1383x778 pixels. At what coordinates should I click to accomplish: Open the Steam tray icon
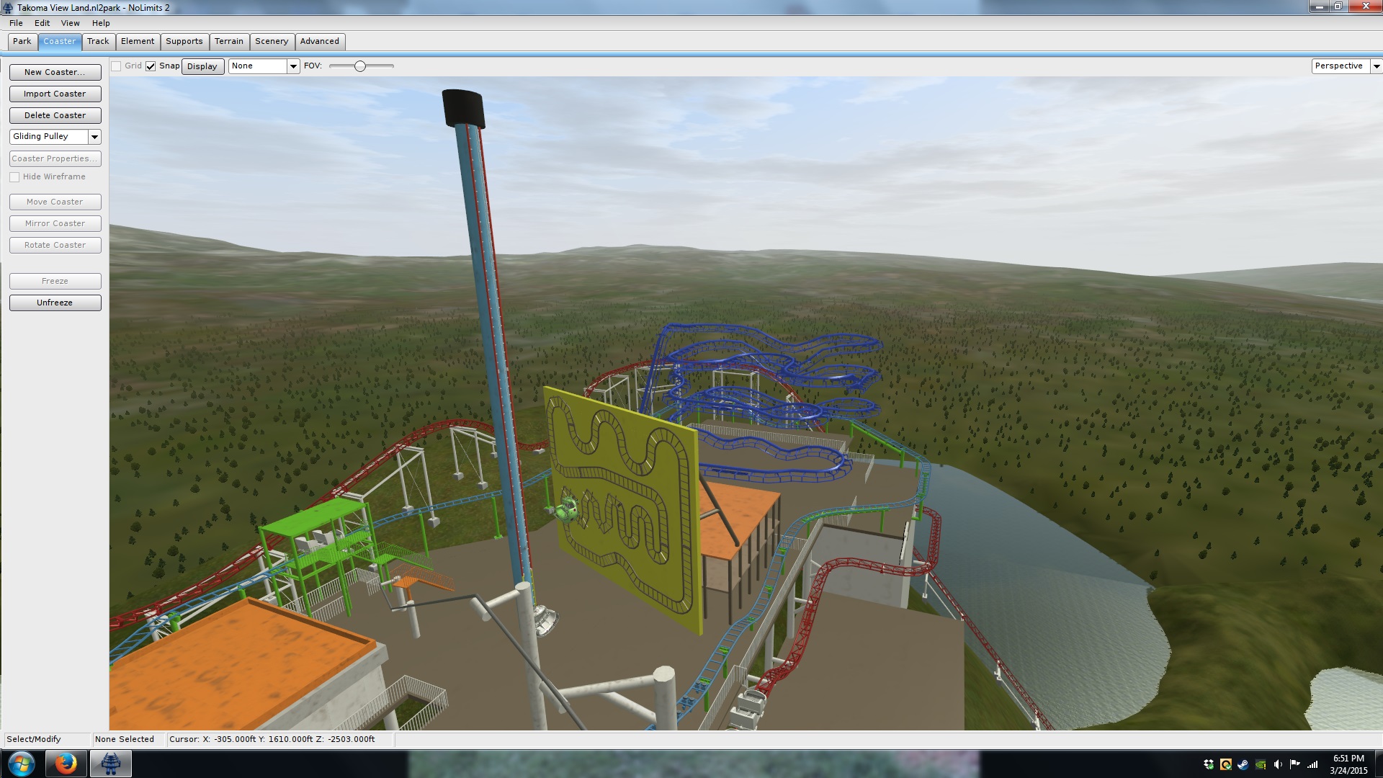(1243, 764)
